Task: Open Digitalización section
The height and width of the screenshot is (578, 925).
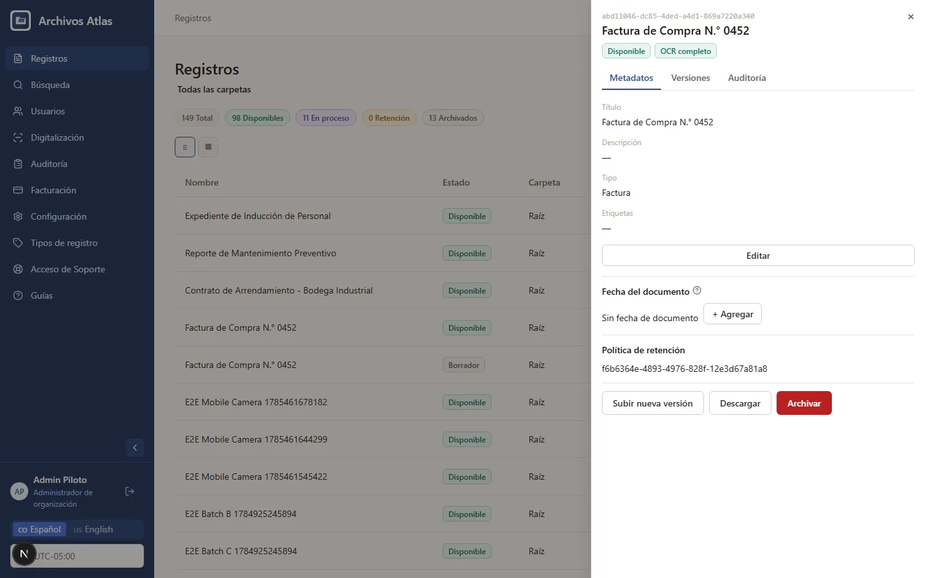Action: coord(77,137)
